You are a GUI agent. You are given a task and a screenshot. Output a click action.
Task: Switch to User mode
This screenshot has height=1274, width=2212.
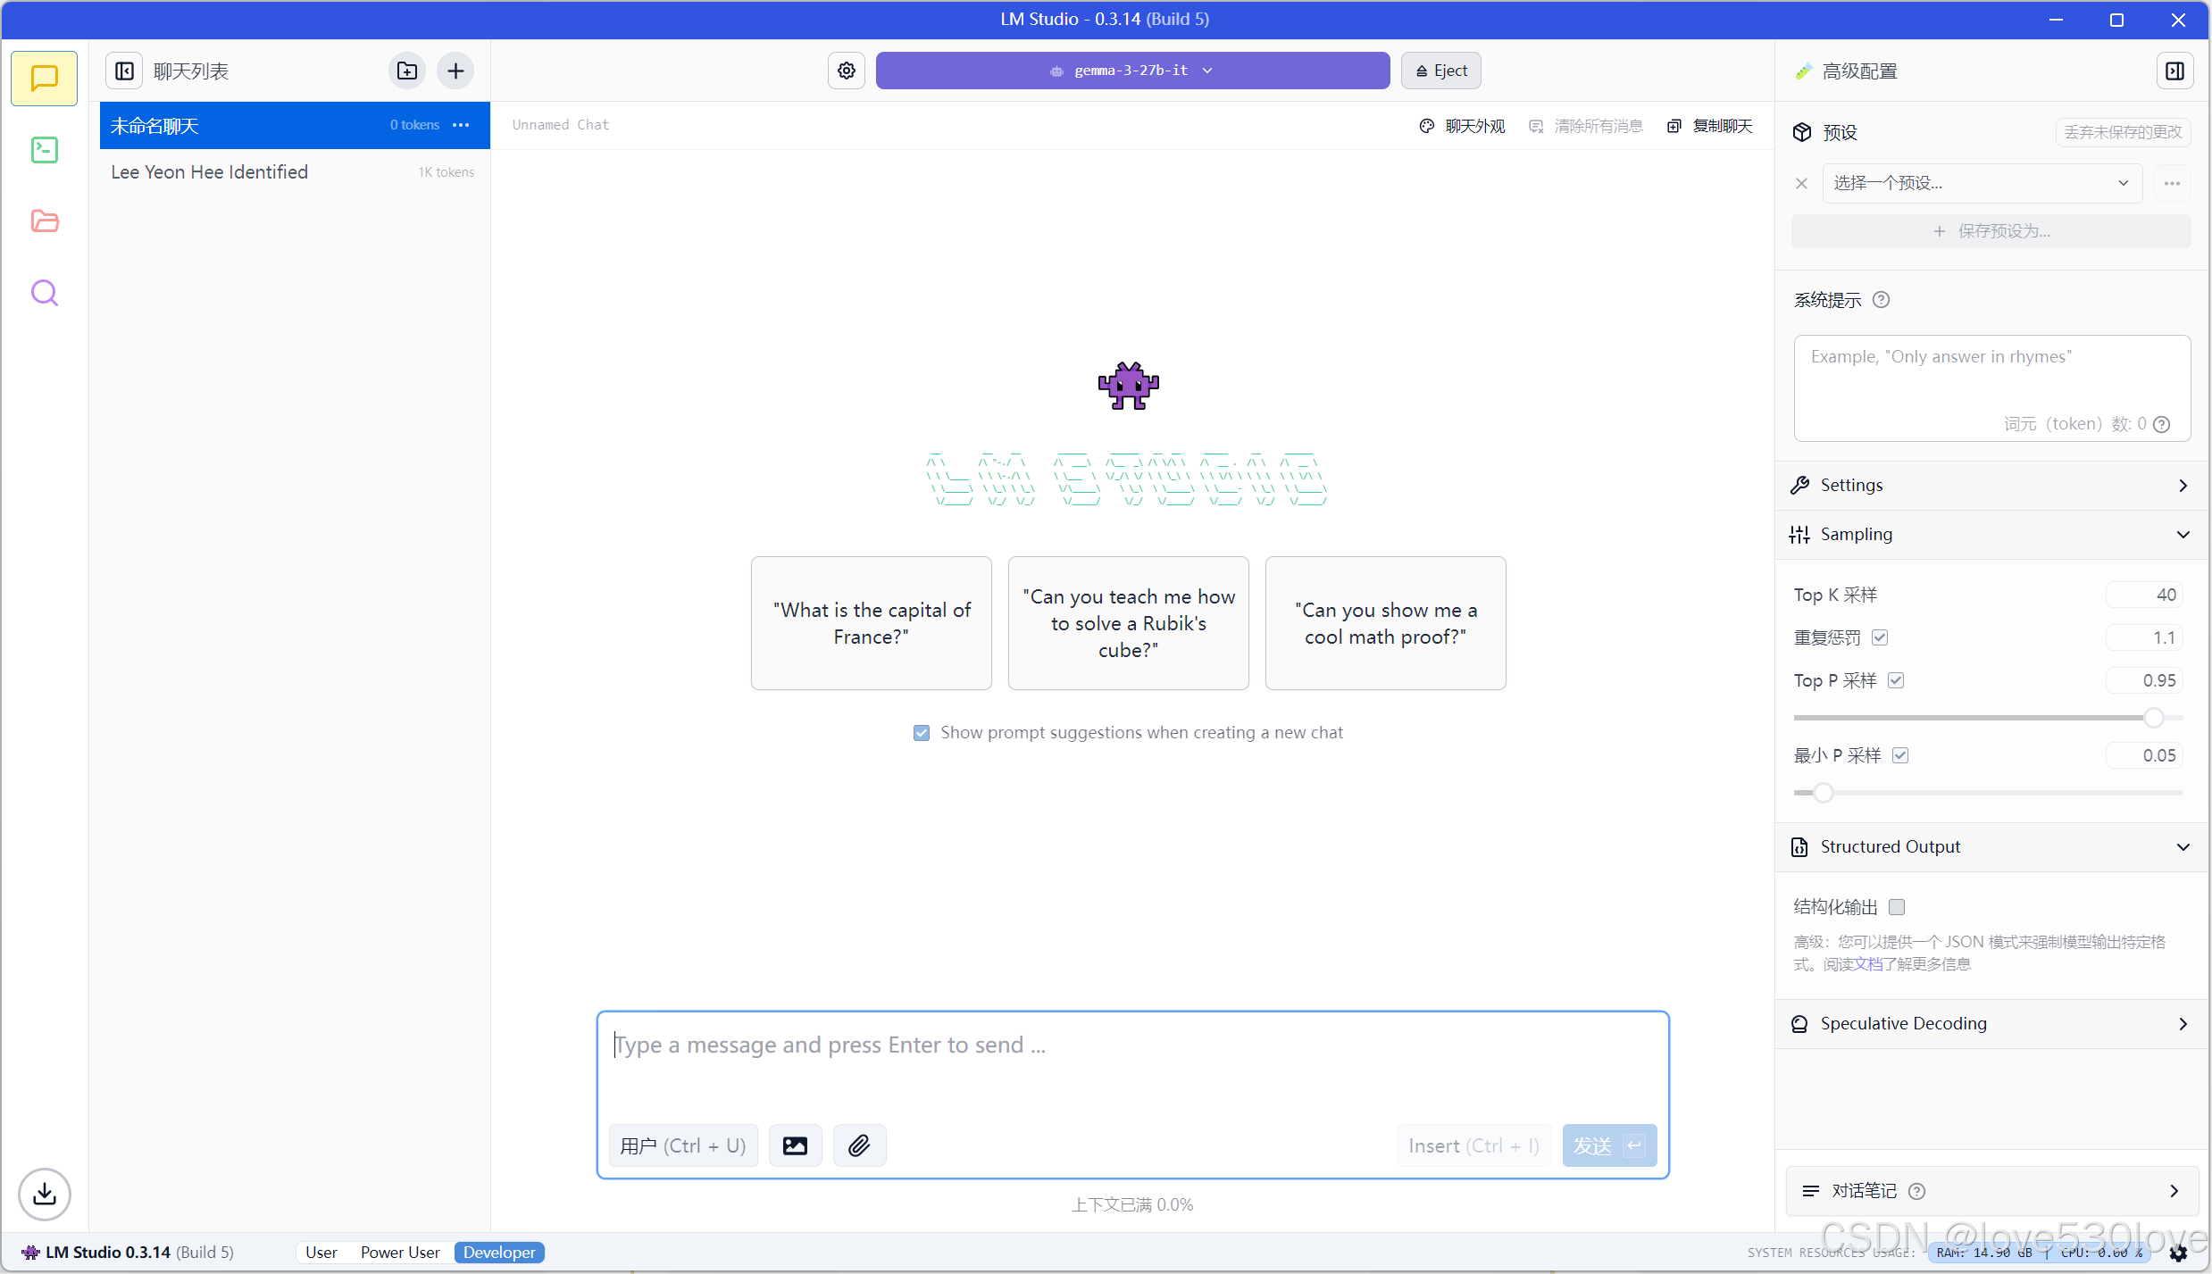321,1253
